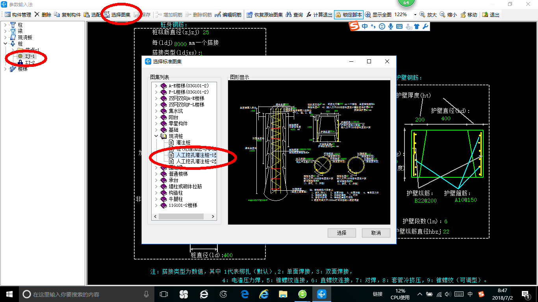Select 基础 in atlas list
This screenshot has width=538, height=302.
[x=173, y=130]
